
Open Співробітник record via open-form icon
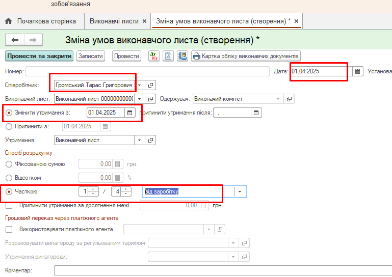pyautogui.click(x=151, y=85)
